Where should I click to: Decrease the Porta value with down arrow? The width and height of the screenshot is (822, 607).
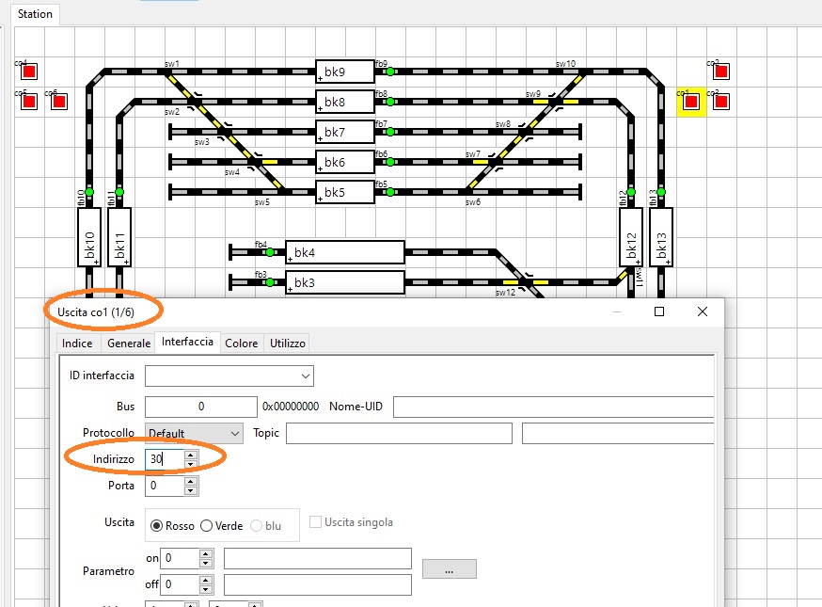[191, 491]
